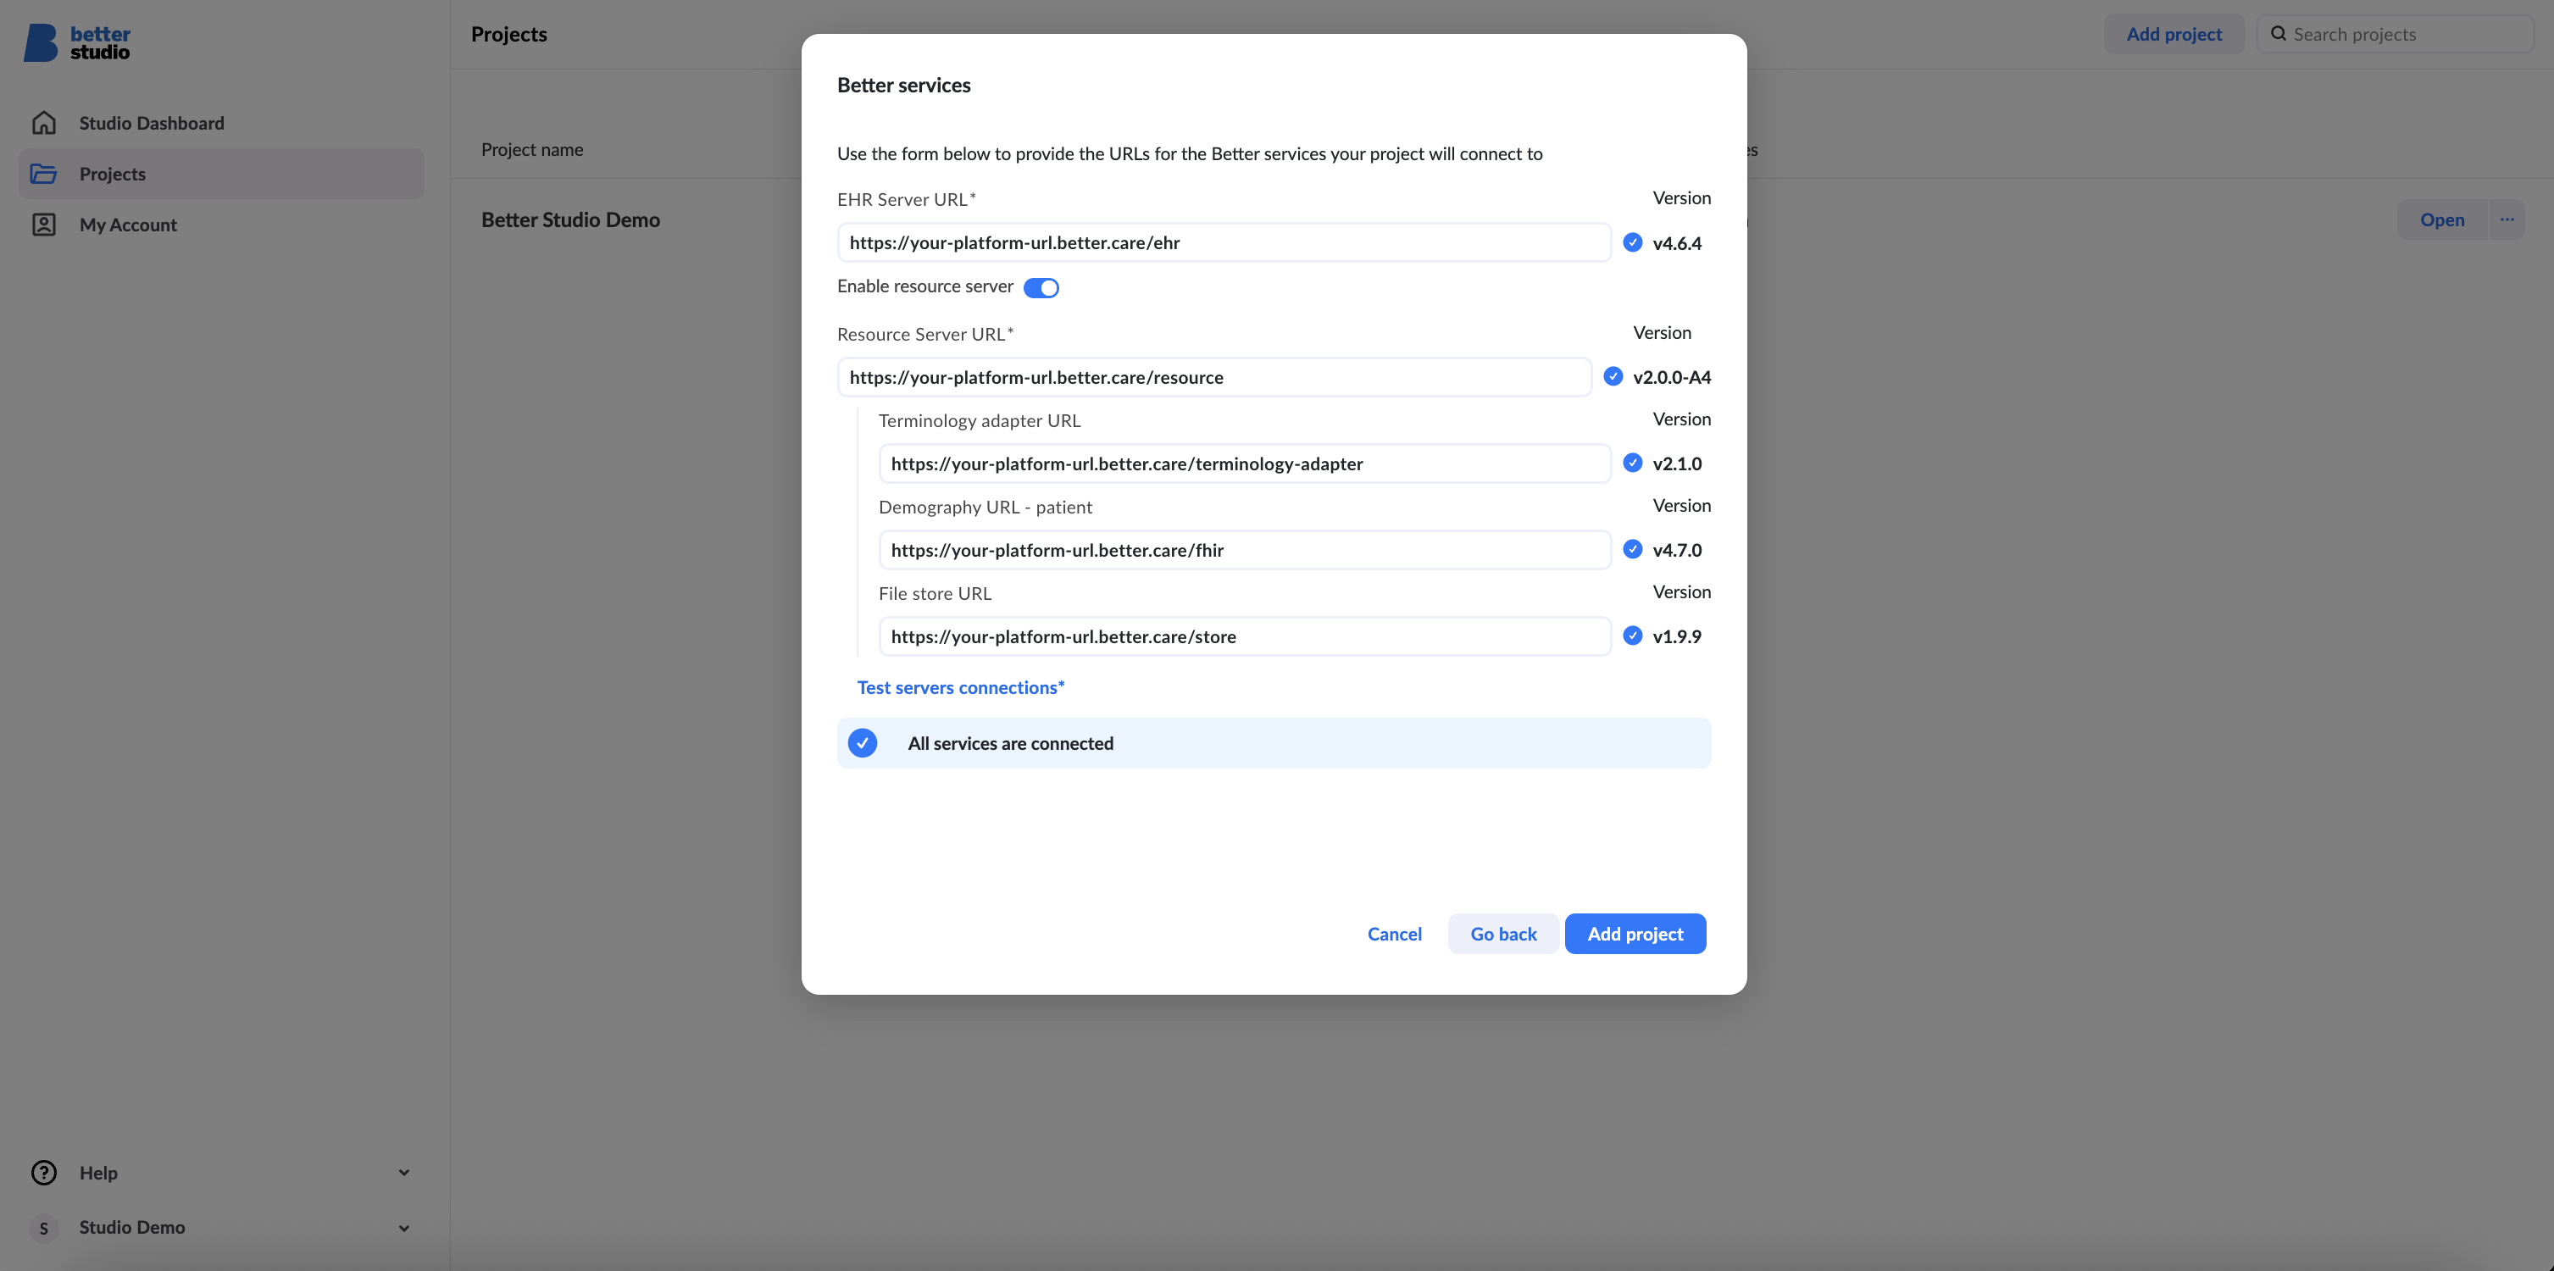
Task: Click Add project button in the header
Action: 2174,34
